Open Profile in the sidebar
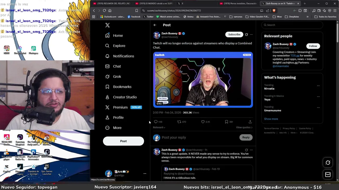 coord(114,117)
